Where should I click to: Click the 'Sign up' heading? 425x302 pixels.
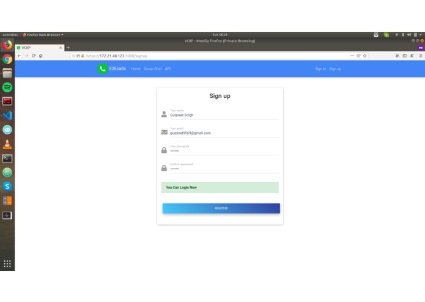pyautogui.click(x=220, y=96)
